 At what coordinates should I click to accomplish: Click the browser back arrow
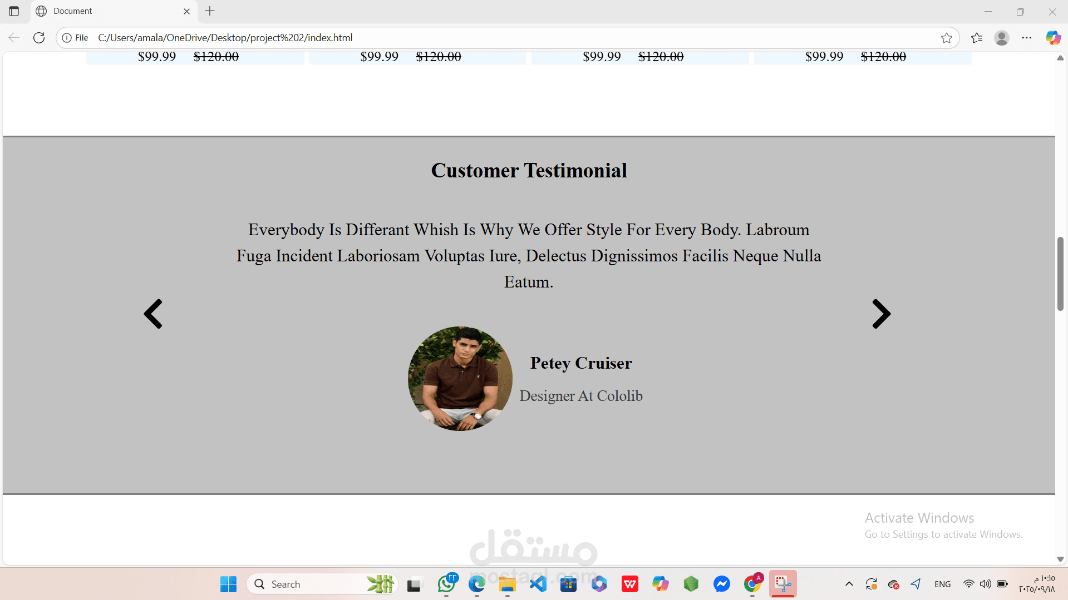pyautogui.click(x=14, y=38)
